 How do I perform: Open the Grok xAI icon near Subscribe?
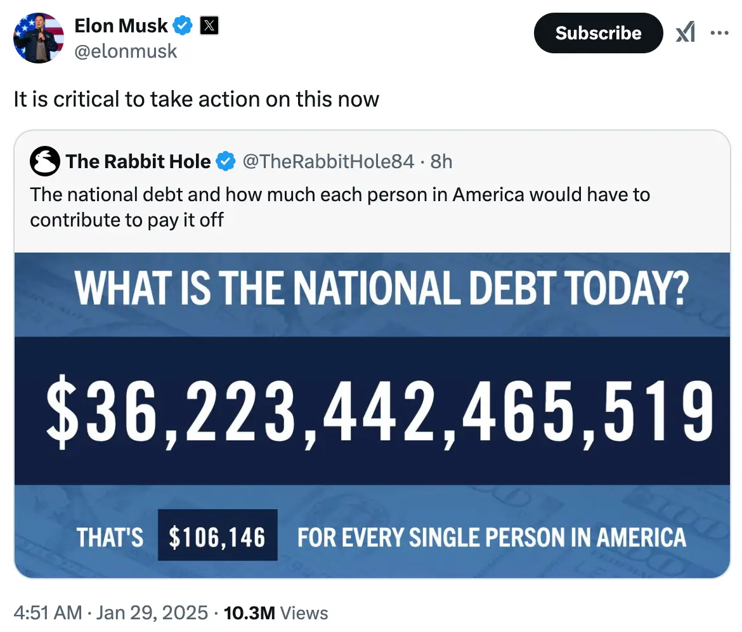click(x=686, y=32)
